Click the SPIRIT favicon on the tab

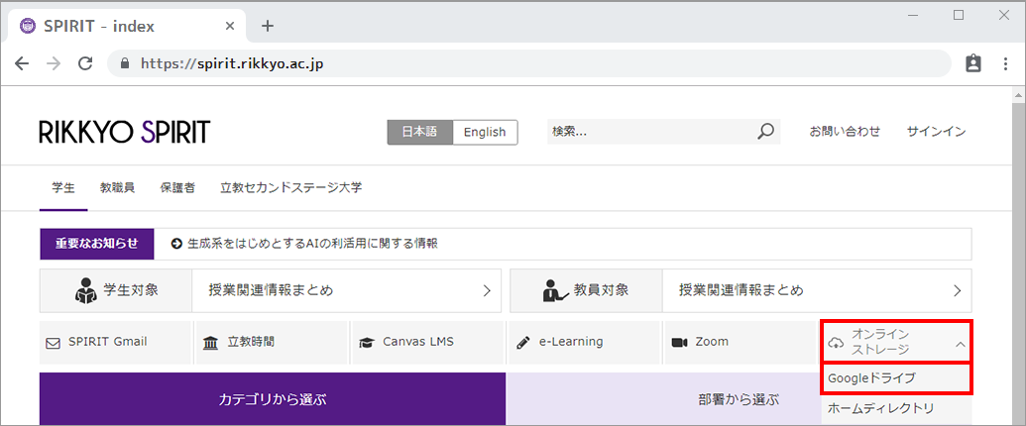click(x=28, y=26)
